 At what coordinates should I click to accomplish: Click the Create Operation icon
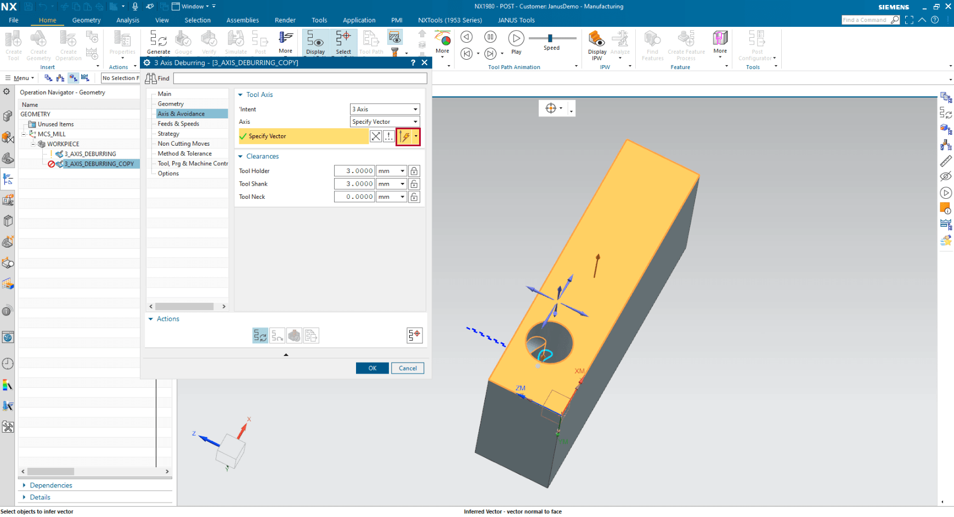68,42
